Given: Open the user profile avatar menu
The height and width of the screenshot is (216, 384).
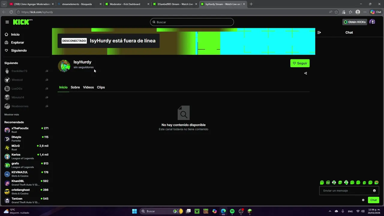Looking at the screenshot, I should [372, 22].
